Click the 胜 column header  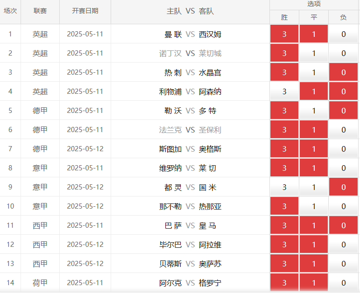tap(284, 17)
